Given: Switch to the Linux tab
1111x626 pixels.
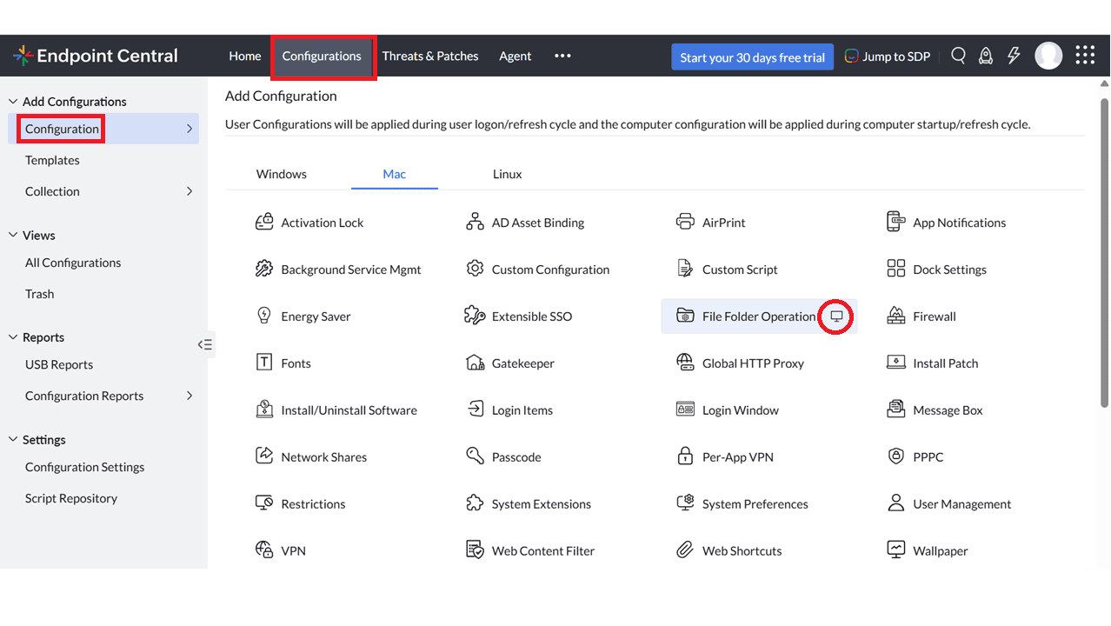Looking at the screenshot, I should pos(508,174).
